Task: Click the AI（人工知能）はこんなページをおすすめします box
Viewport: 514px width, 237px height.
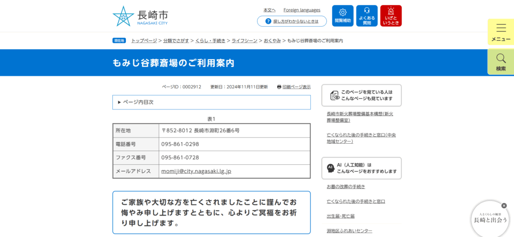Action: (x=361, y=168)
